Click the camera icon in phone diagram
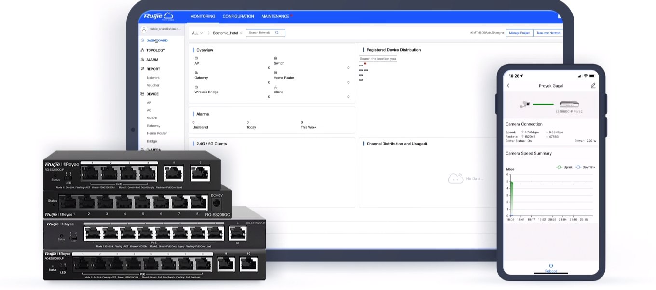Screen dimensions: 656x290 point(525,104)
